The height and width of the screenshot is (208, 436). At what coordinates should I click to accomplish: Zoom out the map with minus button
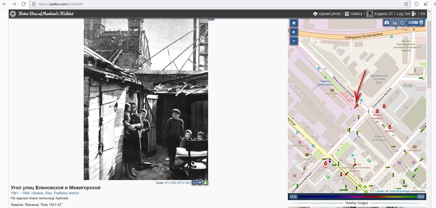tap(294, 41)
